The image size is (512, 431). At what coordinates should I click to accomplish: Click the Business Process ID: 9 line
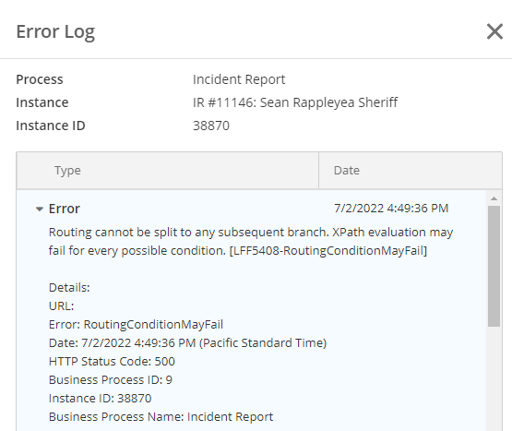[x=111, y=379]
